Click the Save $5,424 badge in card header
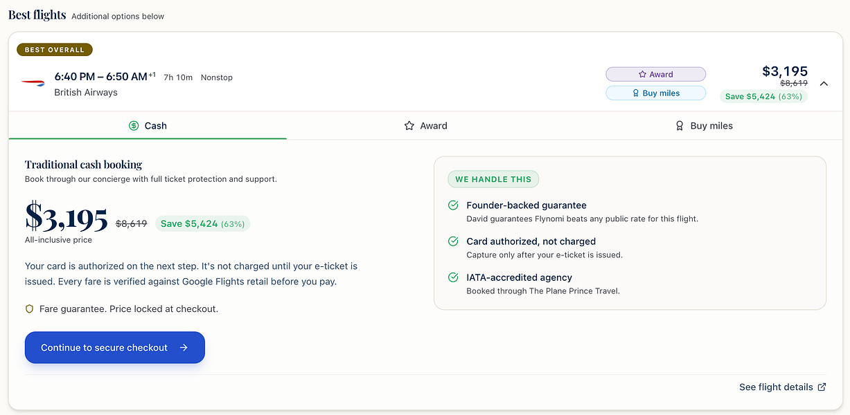850x415 pixels. coord(763,96)
